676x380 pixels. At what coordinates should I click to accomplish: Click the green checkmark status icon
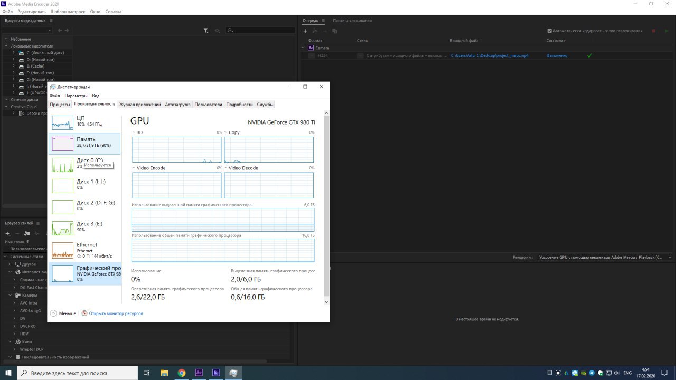coord(590,55)
